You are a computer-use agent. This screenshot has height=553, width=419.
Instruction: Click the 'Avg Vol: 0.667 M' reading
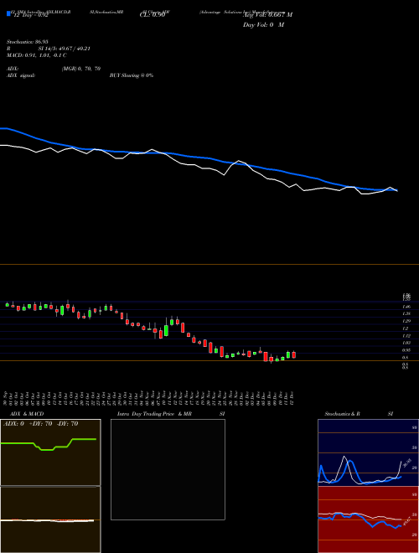point(267,15)
